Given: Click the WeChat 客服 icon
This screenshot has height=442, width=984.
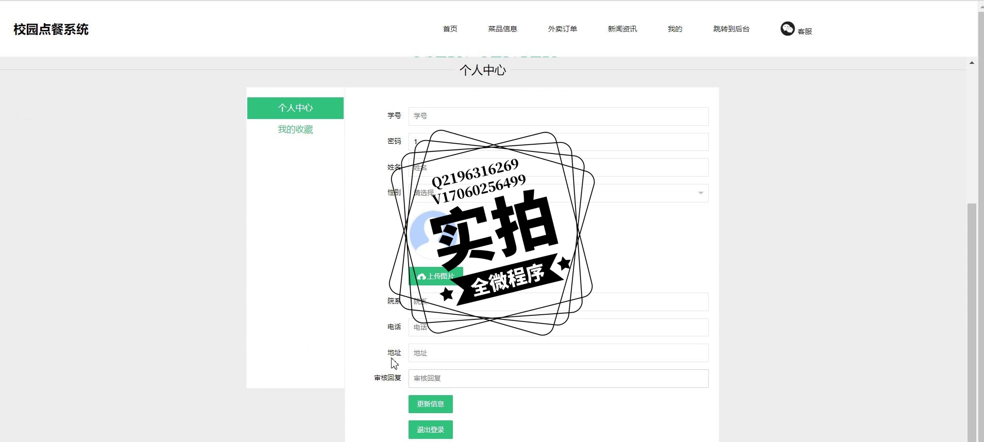Looking at the screenshot, I should pyautogui.click(x=787, y=29).
